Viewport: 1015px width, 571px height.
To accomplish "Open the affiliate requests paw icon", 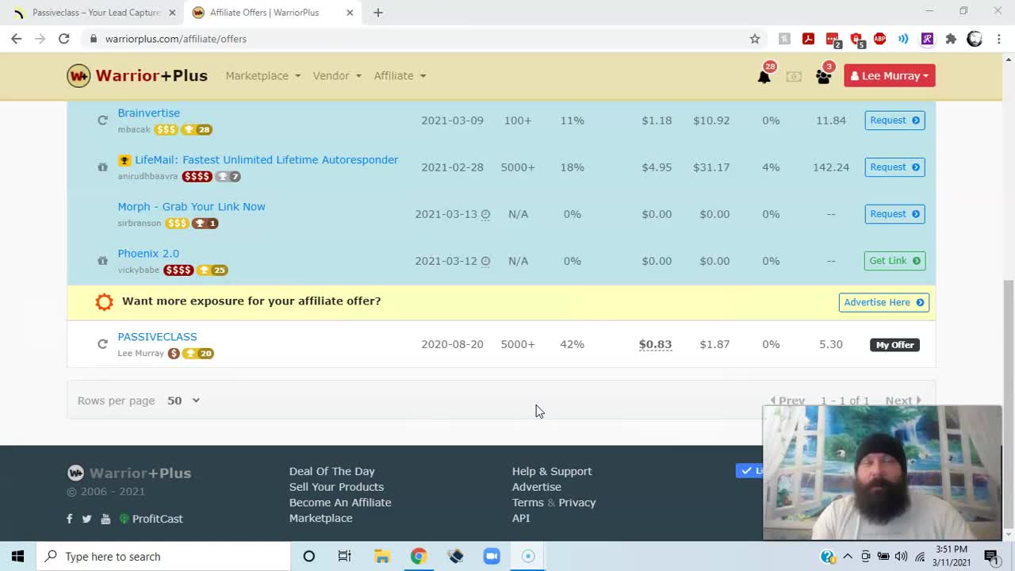I will click(823, 76).
